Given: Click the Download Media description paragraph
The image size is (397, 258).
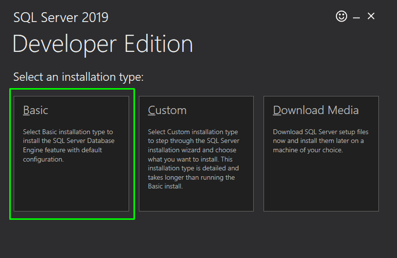Looking at the screenshot, I should point(320,141).
